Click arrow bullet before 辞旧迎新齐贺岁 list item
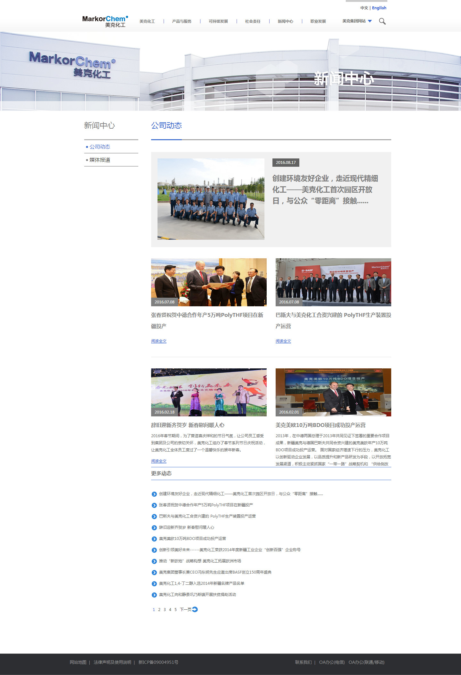 coord(154,528)
